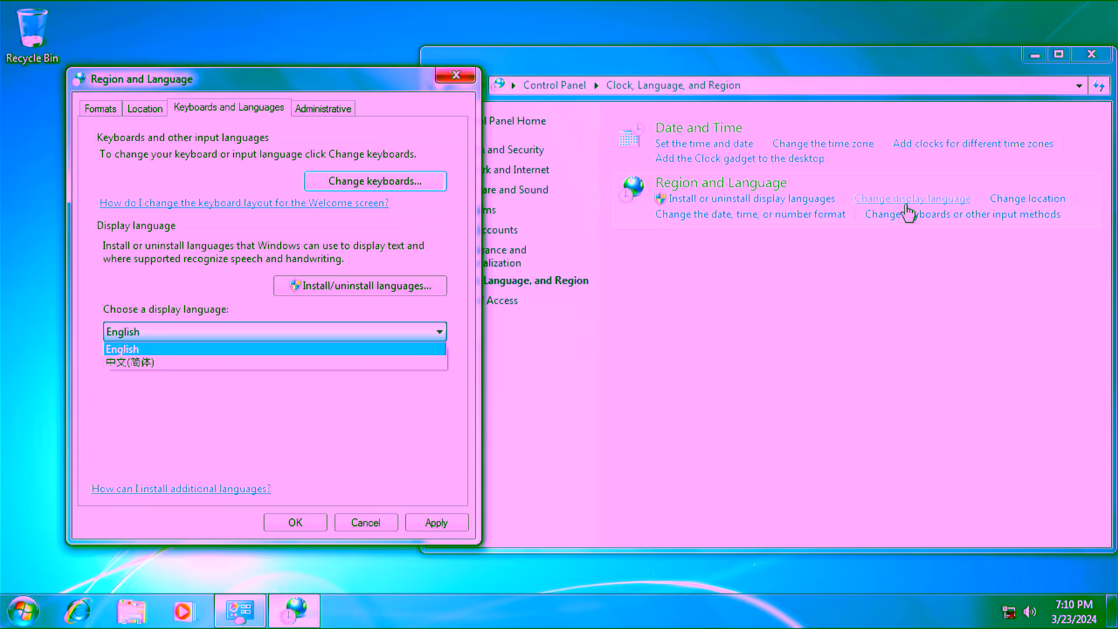Click the Date and Time calendar icon
This screenshot has height=629, width=1118.
point(631,136)
